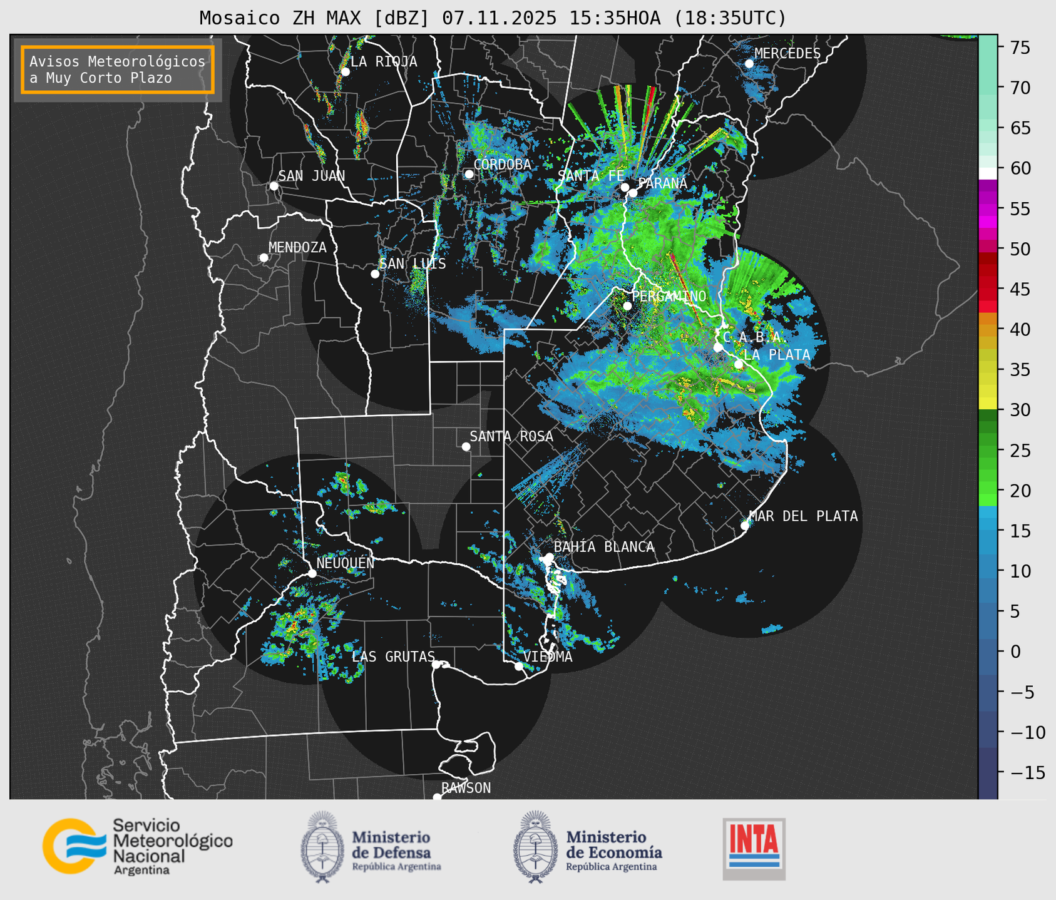Click the INTA logo

point(754,849)
